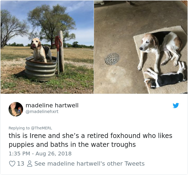Open the photo of dog in water trough

(x=47, y=47)
